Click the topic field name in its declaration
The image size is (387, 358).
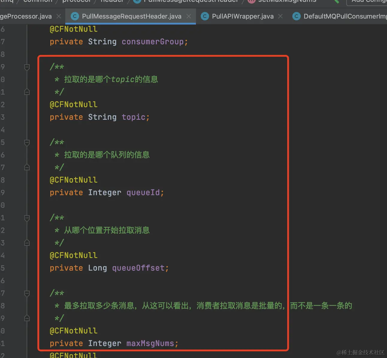click(x=133, y=117)
